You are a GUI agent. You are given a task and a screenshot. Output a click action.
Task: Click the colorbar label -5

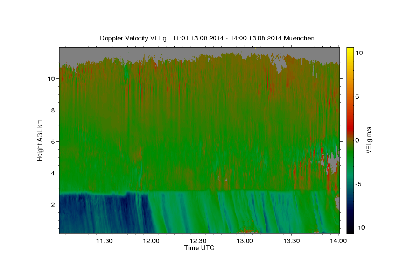pos(359,184)
